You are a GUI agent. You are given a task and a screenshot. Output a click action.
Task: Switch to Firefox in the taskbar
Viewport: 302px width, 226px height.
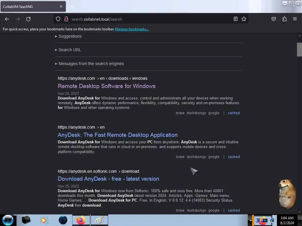[x=81, y=220]
